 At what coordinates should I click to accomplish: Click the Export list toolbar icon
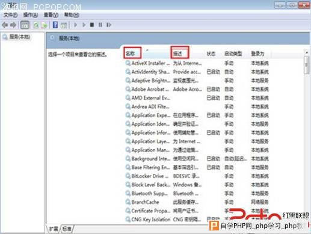click(45, 25)
